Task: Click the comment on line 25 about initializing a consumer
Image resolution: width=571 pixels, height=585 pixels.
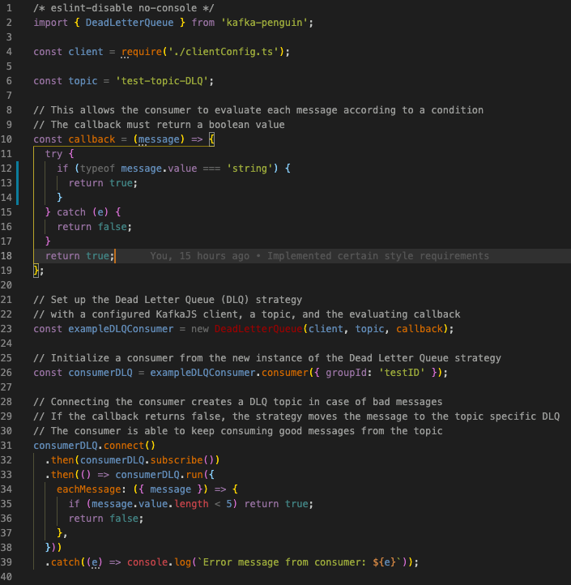Action: (267, 358)
